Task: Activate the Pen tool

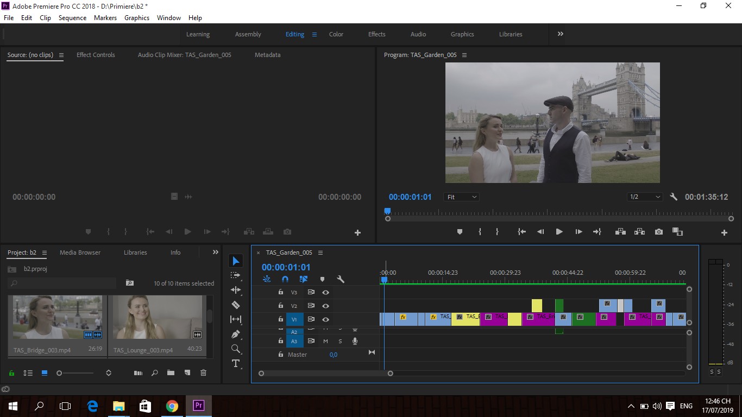Action: (x=236, y=334)
